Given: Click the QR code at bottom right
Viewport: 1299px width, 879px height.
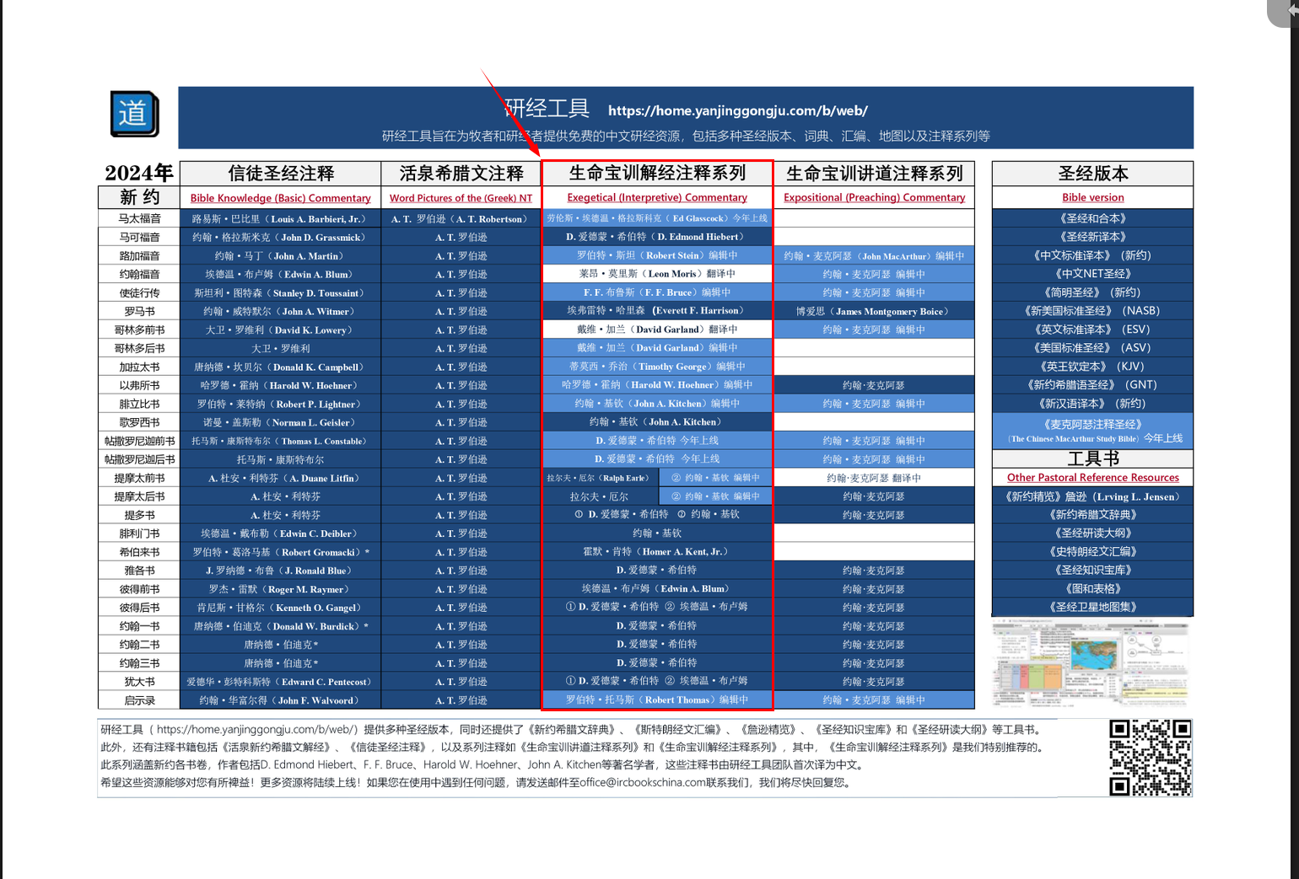Looking at the screenshot, I should click(1150, 757).
